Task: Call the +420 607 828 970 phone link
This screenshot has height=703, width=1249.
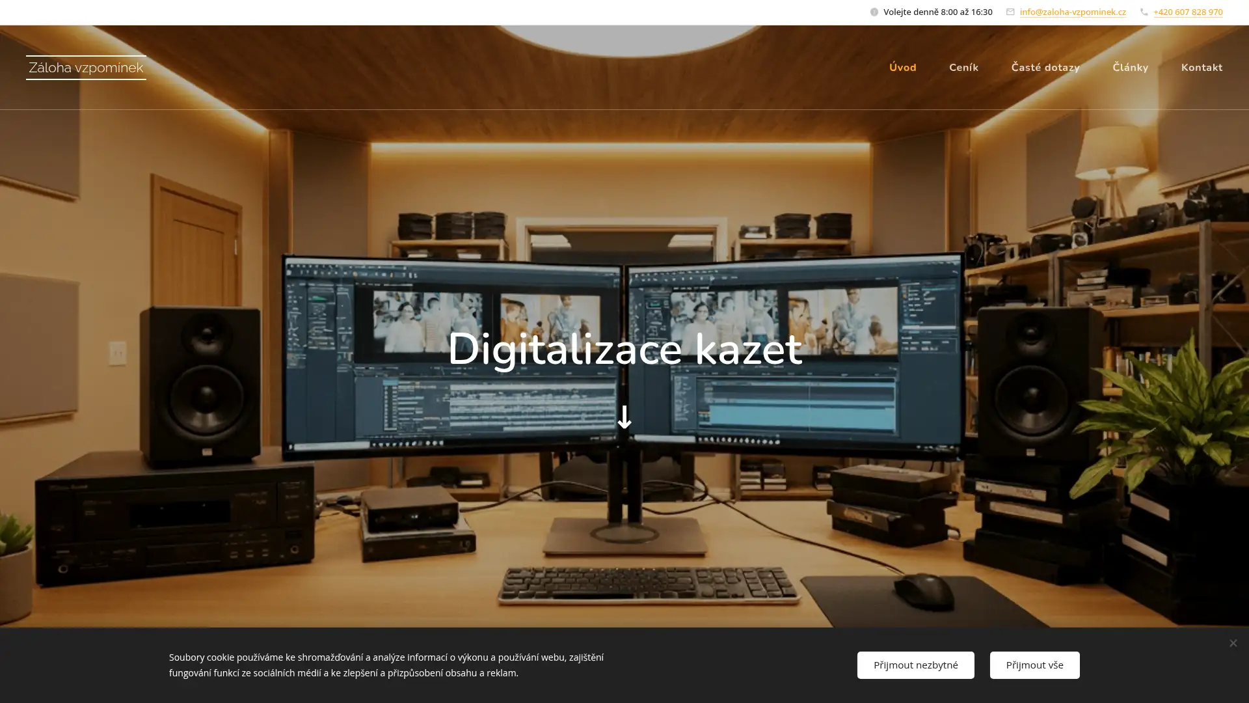Action: tap(1189, 12)
